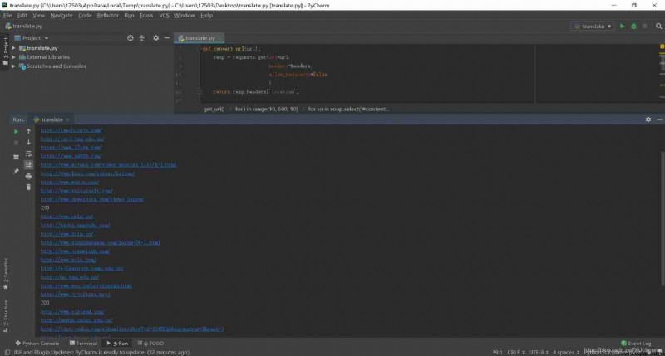Image resolution: width=665 pixels, height=356 pixels.
Task: Expand the translate.py tree node arrow
Action: [13, 48]
